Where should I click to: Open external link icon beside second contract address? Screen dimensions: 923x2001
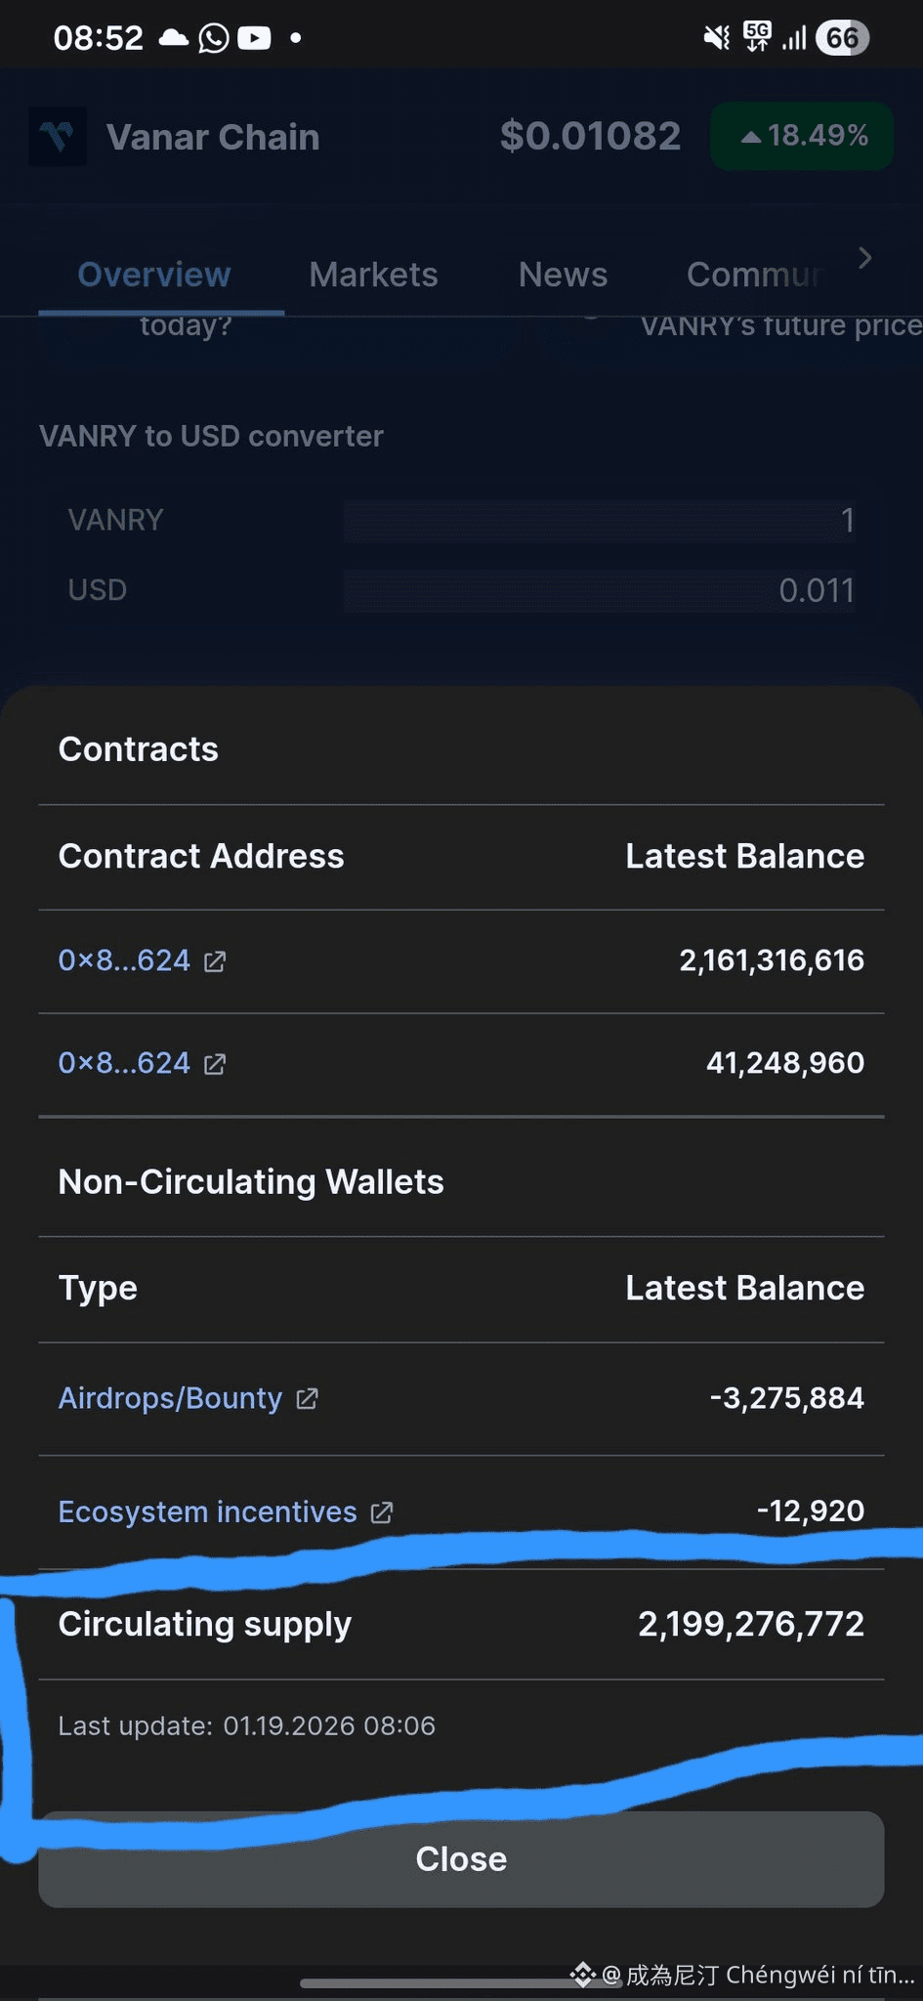click(215, 1064)
